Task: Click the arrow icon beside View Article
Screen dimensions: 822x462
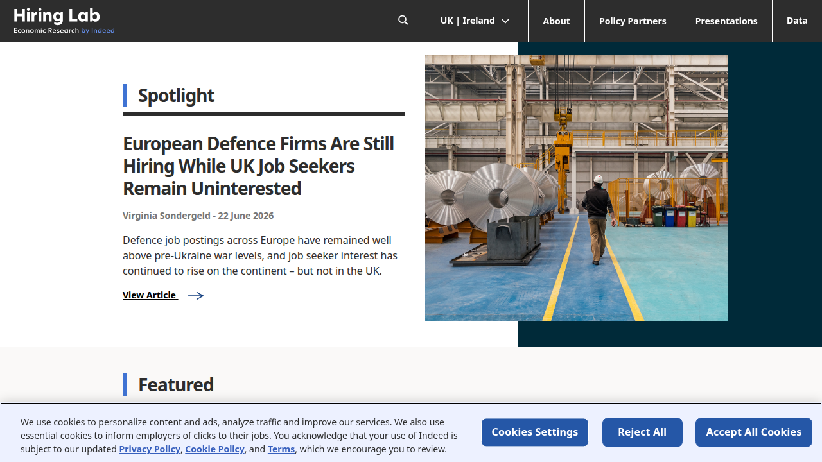Action: click(x=196, y=296)
